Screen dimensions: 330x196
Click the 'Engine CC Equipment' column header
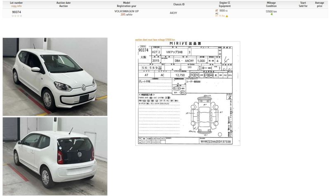coord(225,5)
